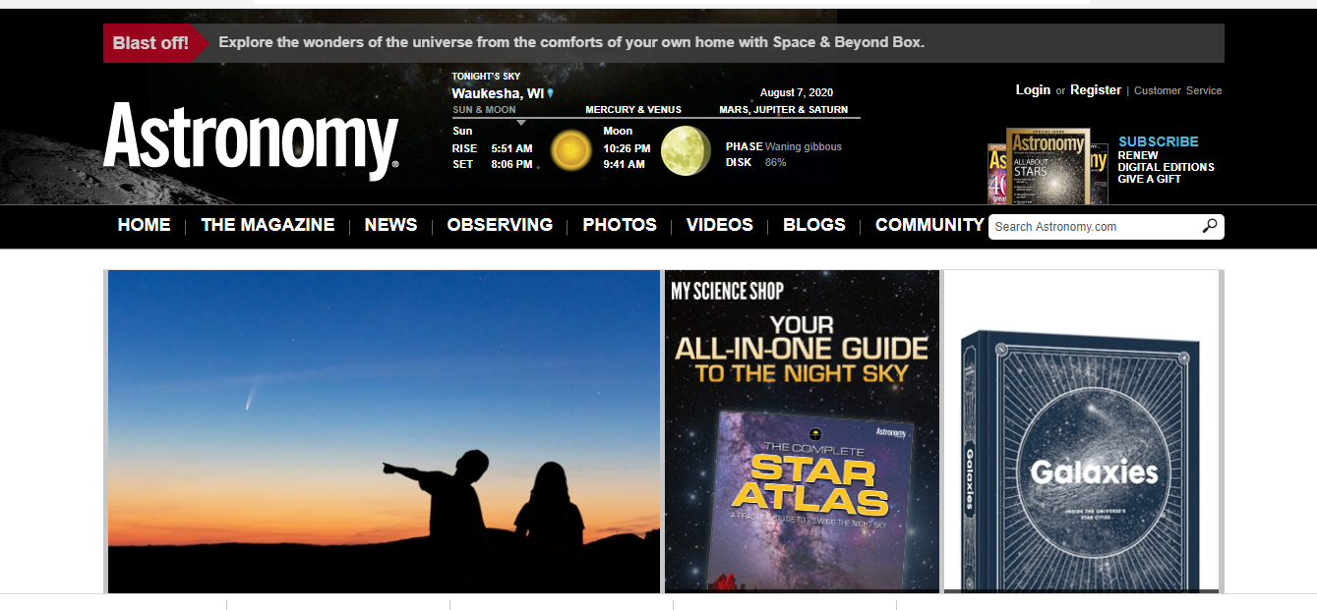
Task: Go to the News section
Action: [390, 225]
